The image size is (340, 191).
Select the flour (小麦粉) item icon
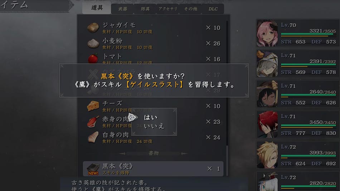click(x=93, y=43)
